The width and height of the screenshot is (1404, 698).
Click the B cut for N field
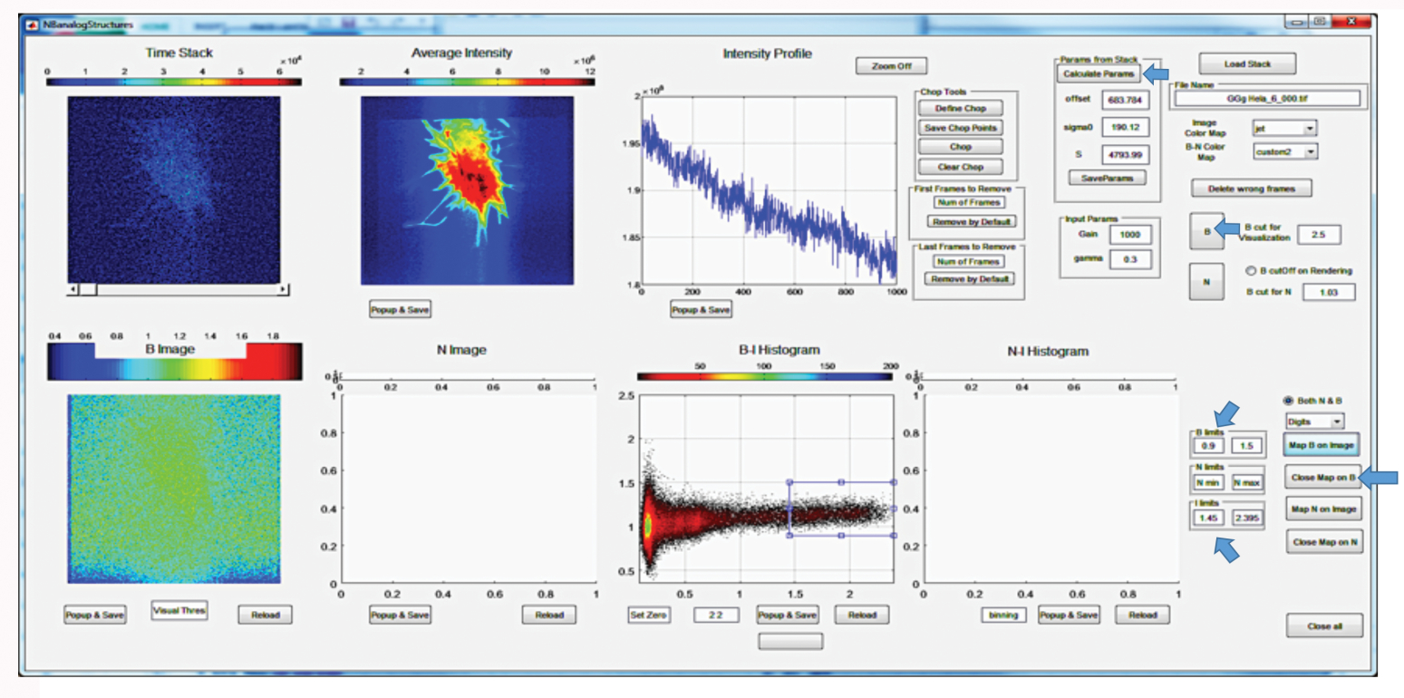coord(1327,292)
